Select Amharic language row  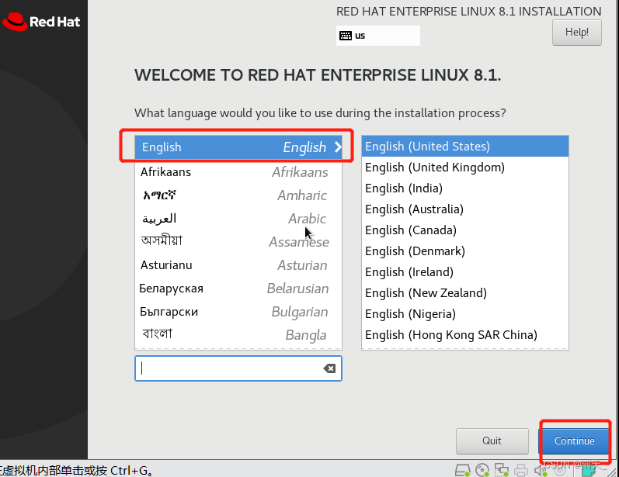click(x=238, y=195)
